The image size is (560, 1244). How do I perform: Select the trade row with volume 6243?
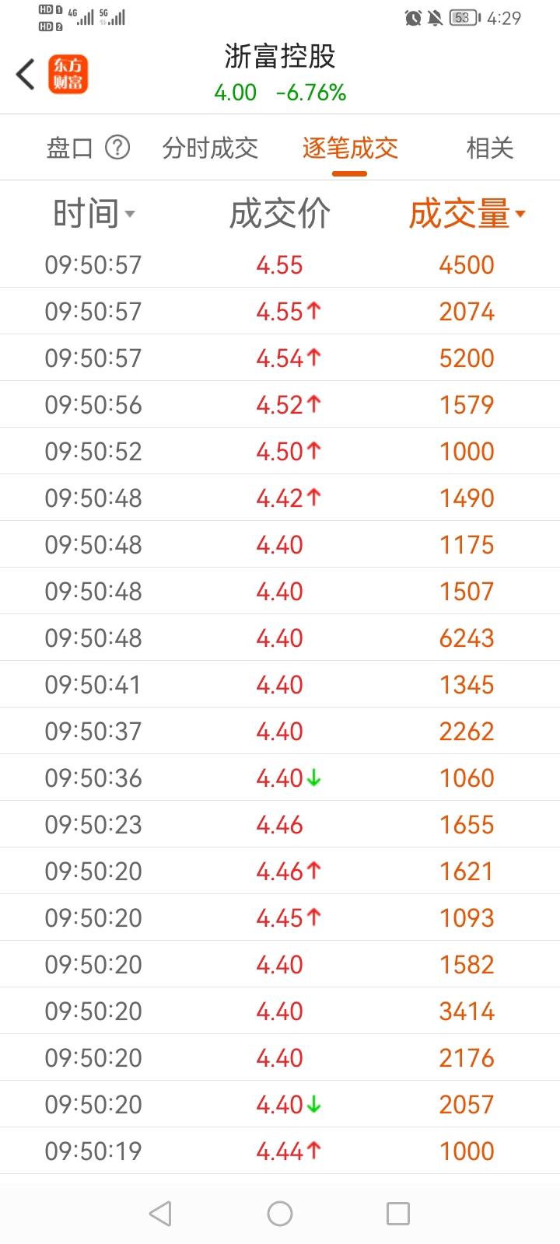tap(280, 638)
